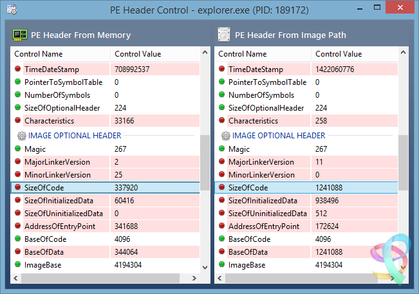Select MinorLinkerVersion value 25
This screenshot has height=294, width=419.
pyautogui.click(x=118, y=175)
